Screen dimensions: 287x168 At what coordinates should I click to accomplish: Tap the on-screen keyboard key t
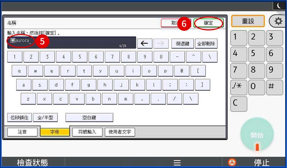84,71
